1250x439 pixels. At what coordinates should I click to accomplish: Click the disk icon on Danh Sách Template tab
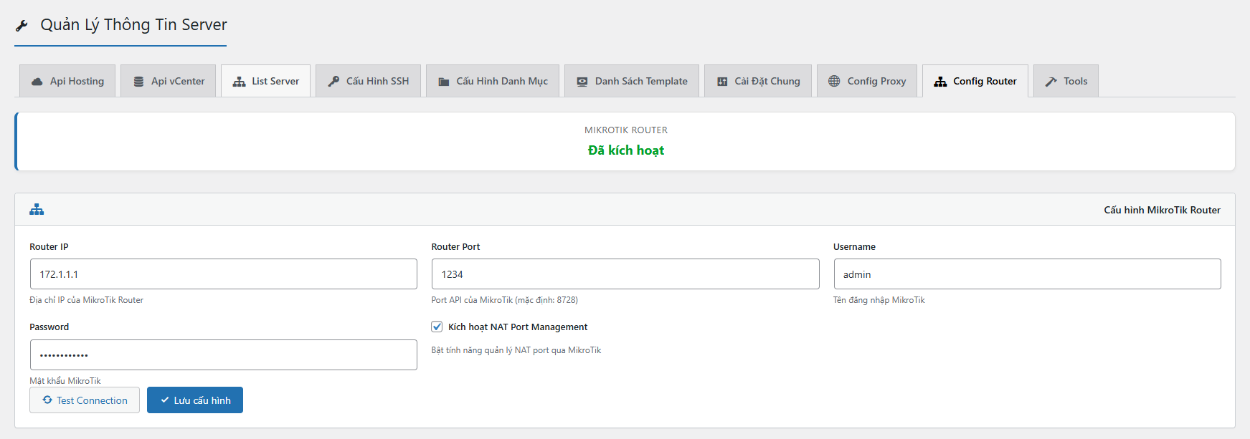[582, 82]
